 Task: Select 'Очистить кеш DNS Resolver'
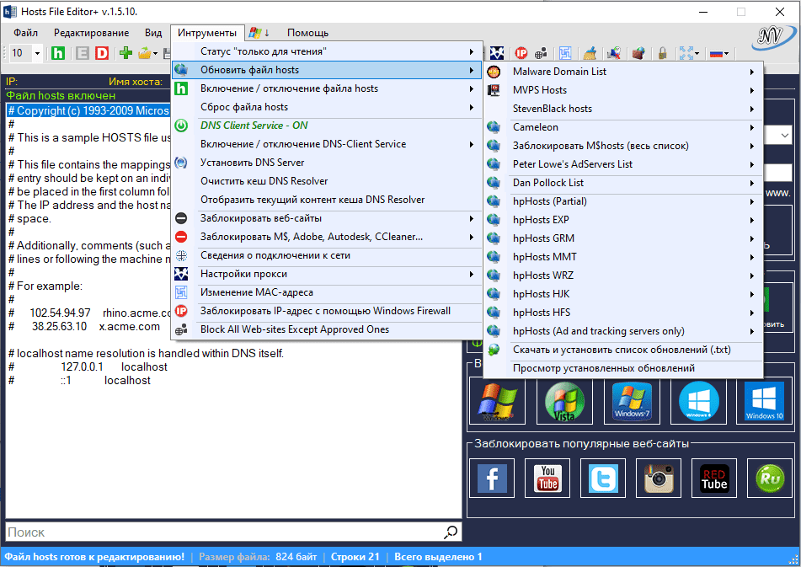tap(327, 181)
